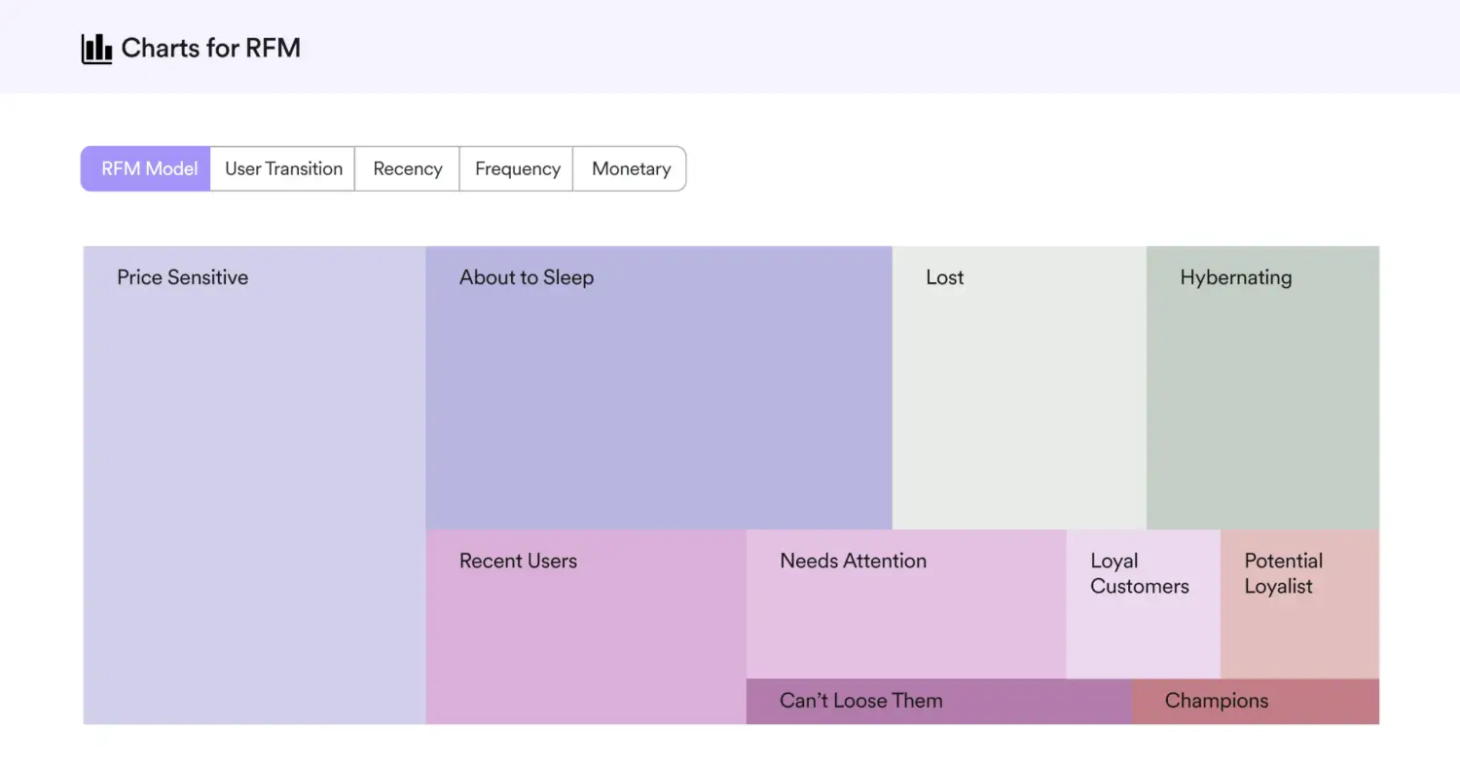The image size is (1460, 764).
Task: Select the dark pink Champions tile
Action: pos(1255,701)
